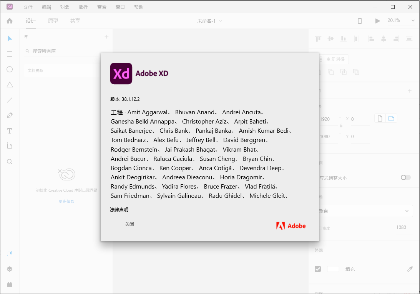Screen dimensions: 420x294
Task: Open the 未命名-1 document title dropdown
Action: point(209,21)
